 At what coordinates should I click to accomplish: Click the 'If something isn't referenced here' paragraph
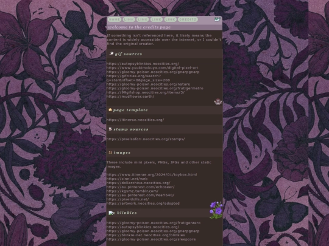tap(164, 39)
